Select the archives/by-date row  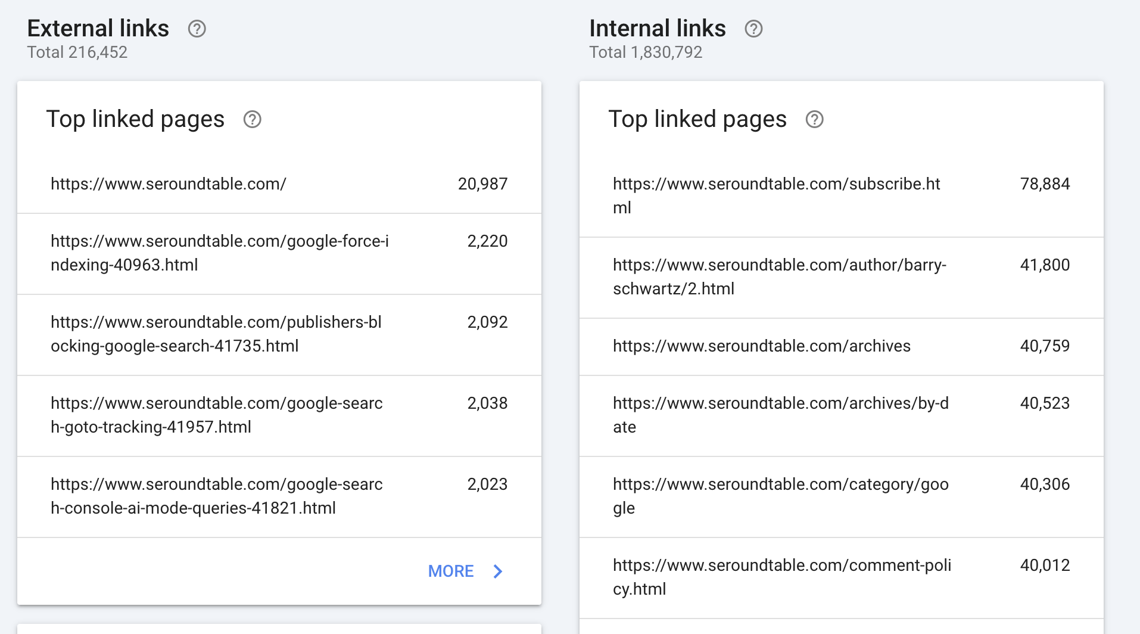tap(842, 416)
